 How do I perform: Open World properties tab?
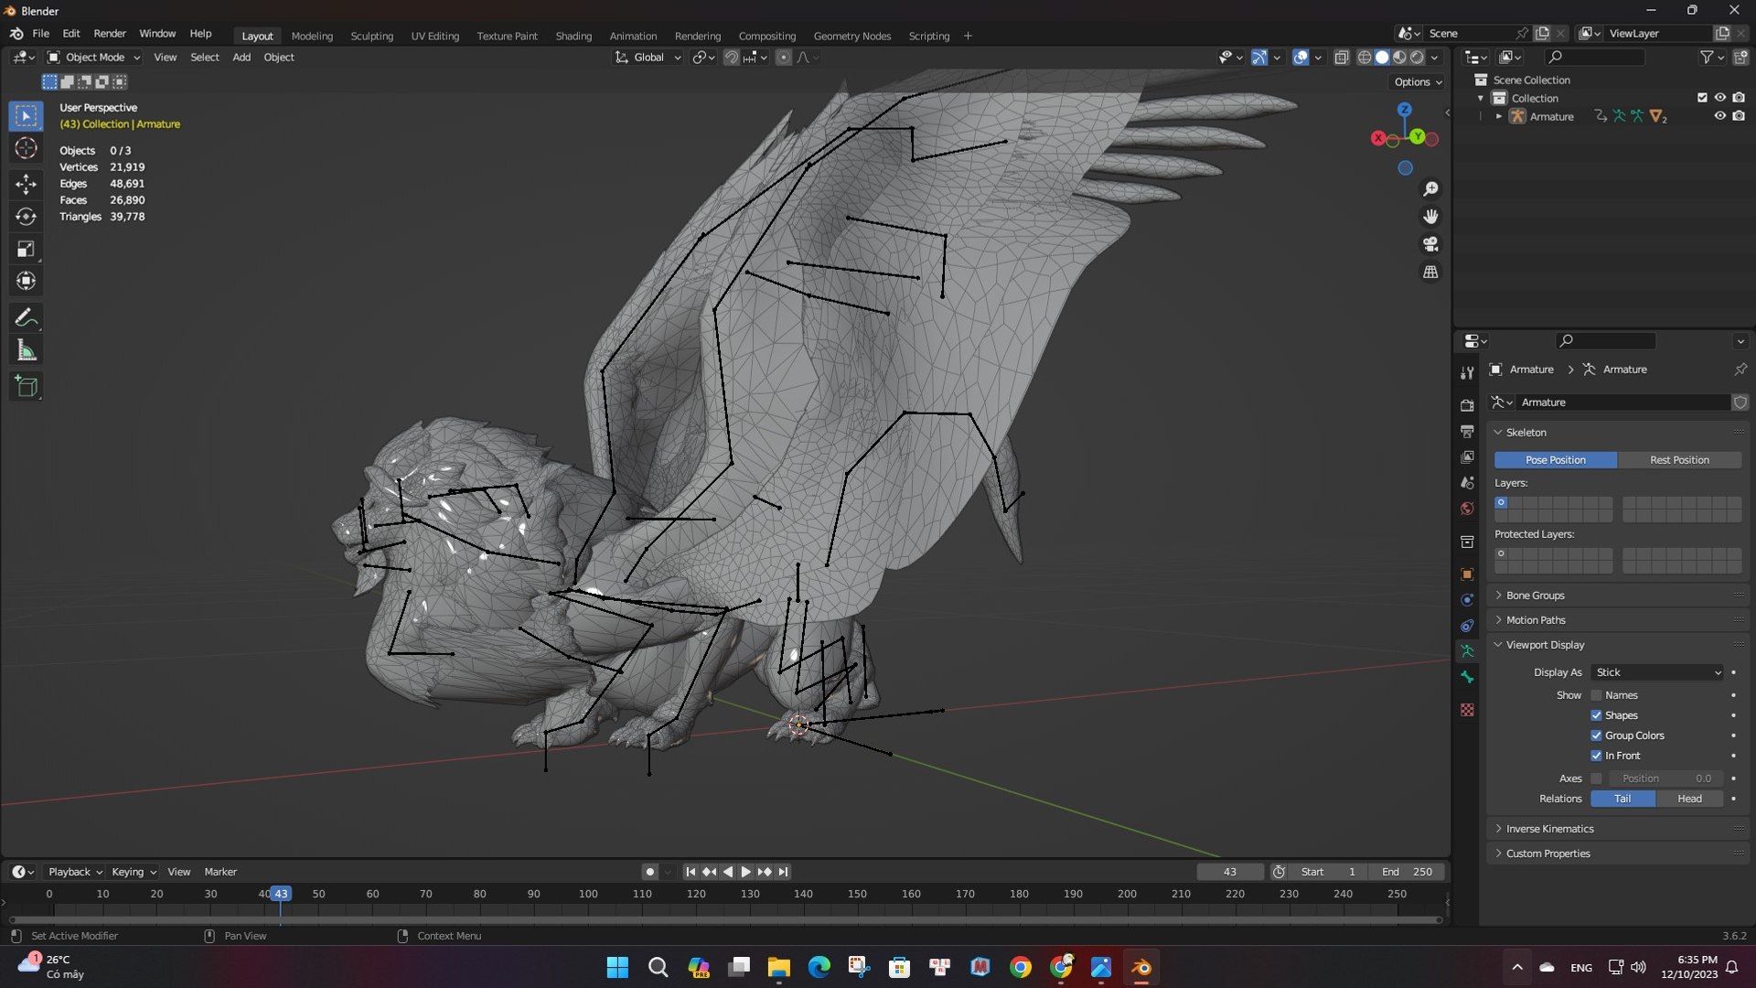pos(1467,509)
